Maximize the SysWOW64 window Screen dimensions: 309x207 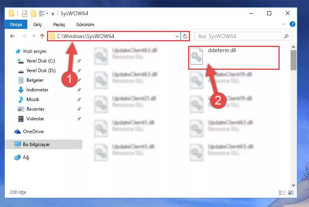[x=269, y=13]
